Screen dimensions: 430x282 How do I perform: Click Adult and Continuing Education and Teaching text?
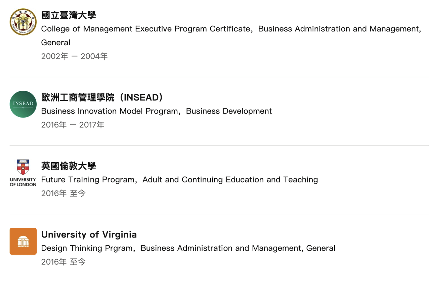(230, 180)
